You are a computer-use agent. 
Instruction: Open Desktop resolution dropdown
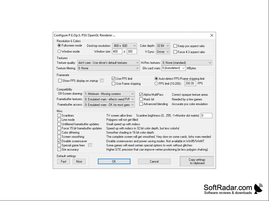coord(124,46)
